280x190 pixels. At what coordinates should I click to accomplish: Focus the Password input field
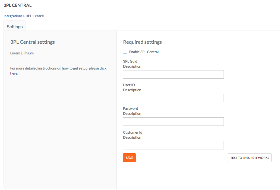pyautogui.click(x=173, y=122)
